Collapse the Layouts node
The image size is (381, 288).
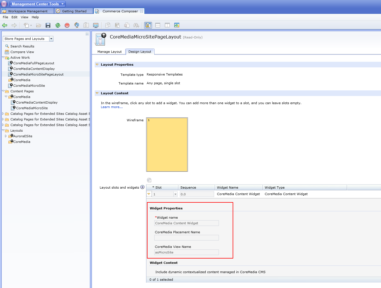3,130
